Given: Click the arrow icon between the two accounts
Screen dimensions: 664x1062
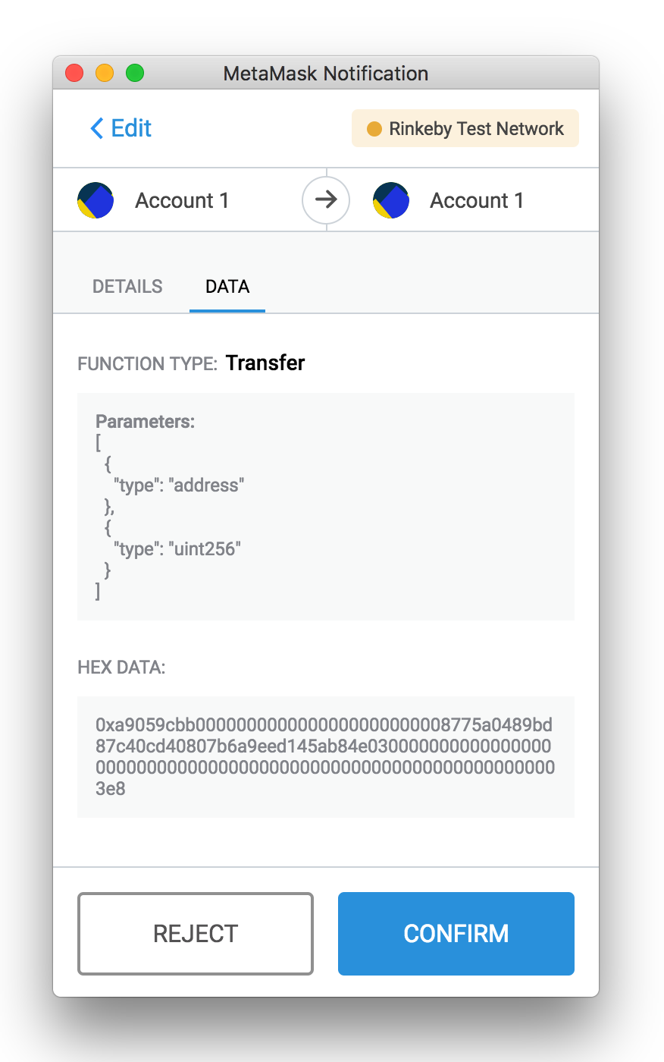Looking at the screenshot, I should [326, 200].
